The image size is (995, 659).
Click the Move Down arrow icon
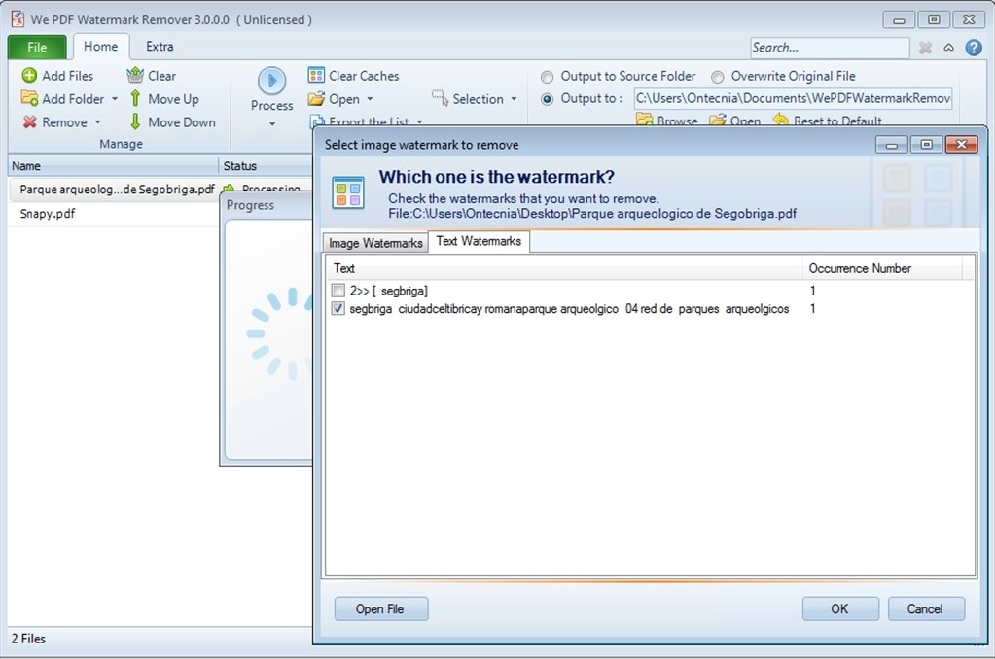point(134,122)
